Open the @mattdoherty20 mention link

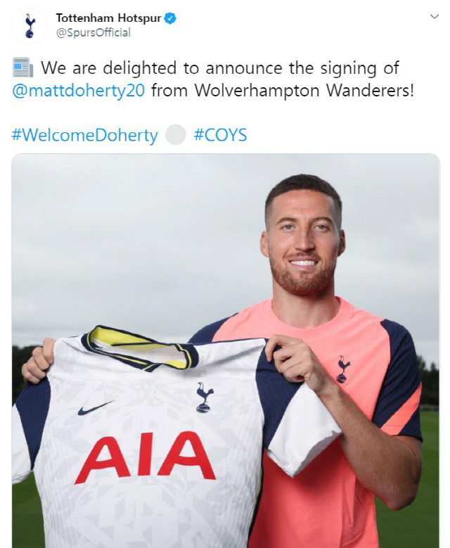[x=78, y=91]
